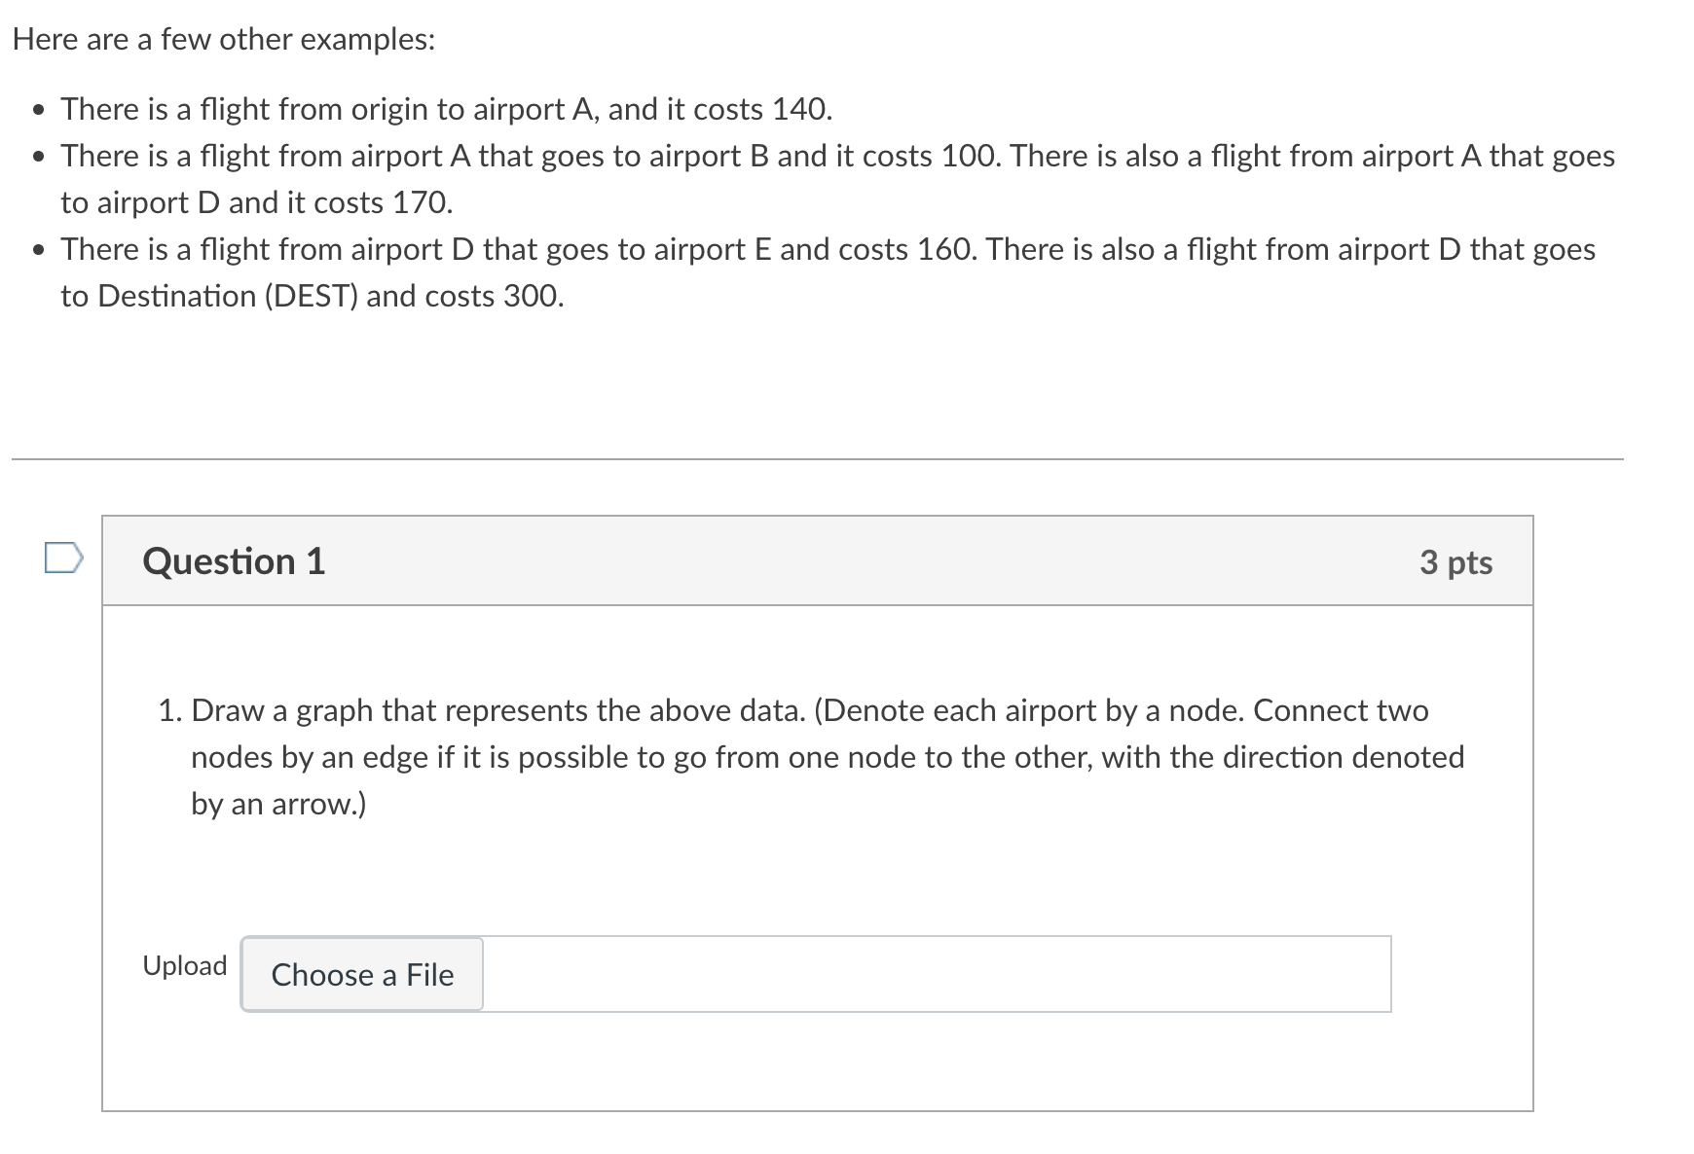Click the 3 pts score label
Viewport: 1694px width, 1154px height.
coord(1455,561)
